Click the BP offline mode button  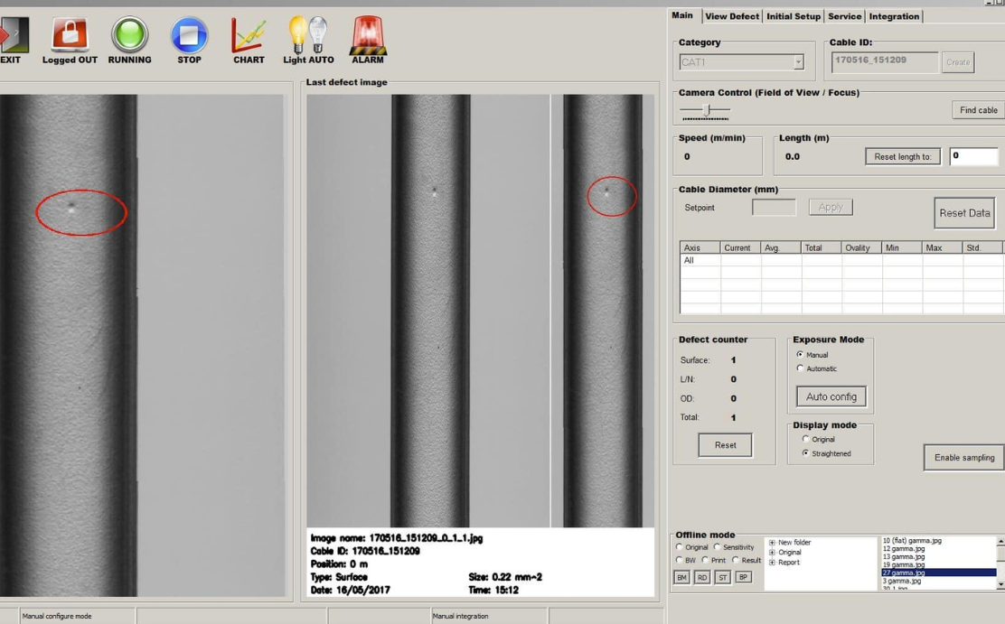click(x=744, y=577)
